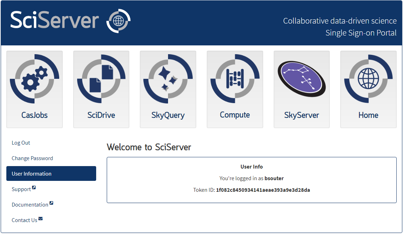Select User Information in the sidebar

coord(51,173)
